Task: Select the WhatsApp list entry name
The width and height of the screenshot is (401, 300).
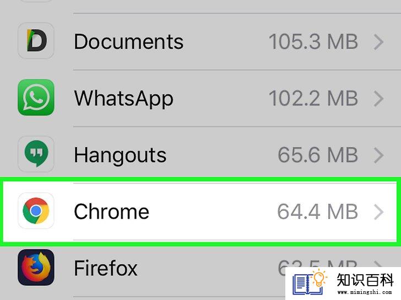Action: pyautogui.click(x=124, y=99)
